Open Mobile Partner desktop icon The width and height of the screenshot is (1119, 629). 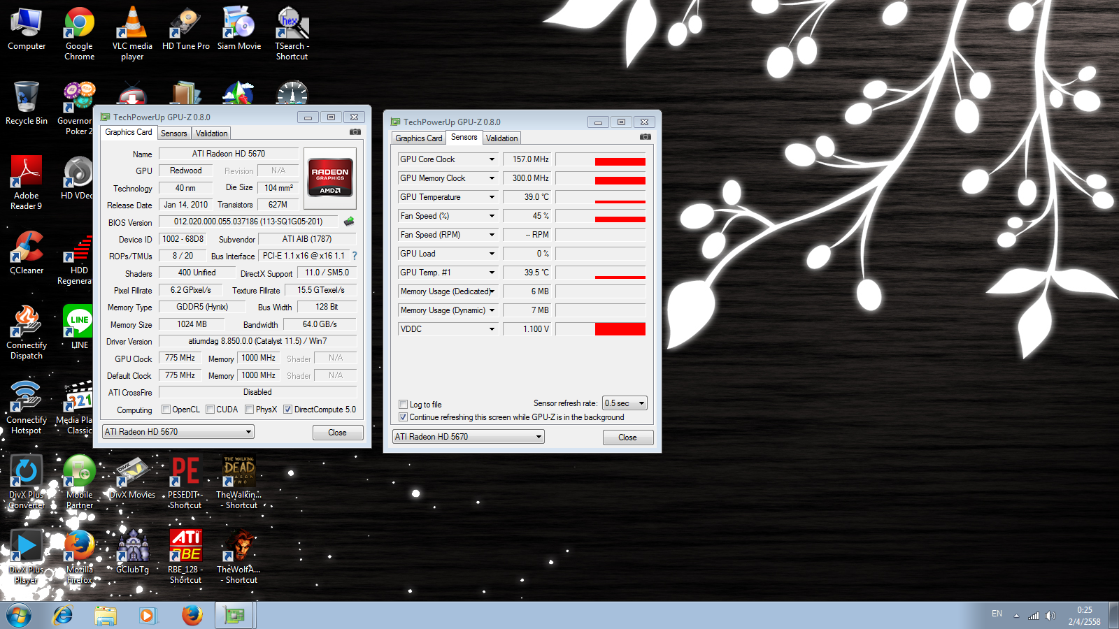click(79, 482)
